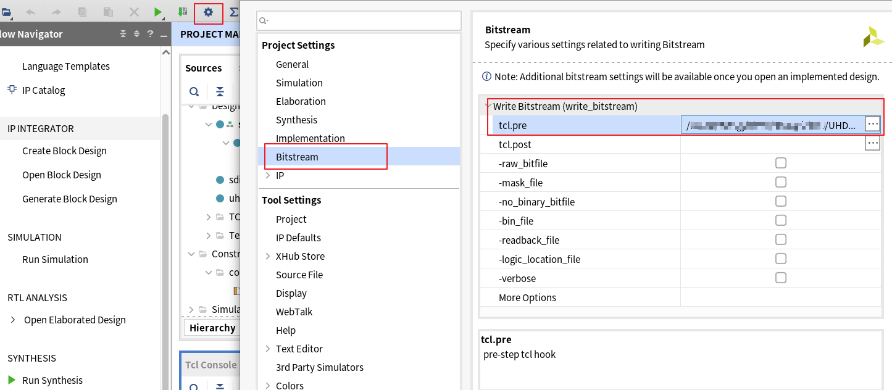Screen dimensions: 892x390
Task: Select Implementation in Project Settings
Action: [x=311, y=138]
